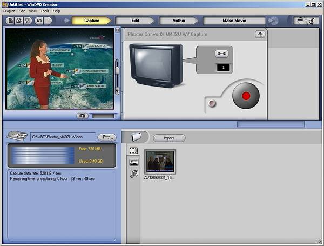324x246 pixels.
Task: Click the capture folder path field
Action: tap(63, 137)
